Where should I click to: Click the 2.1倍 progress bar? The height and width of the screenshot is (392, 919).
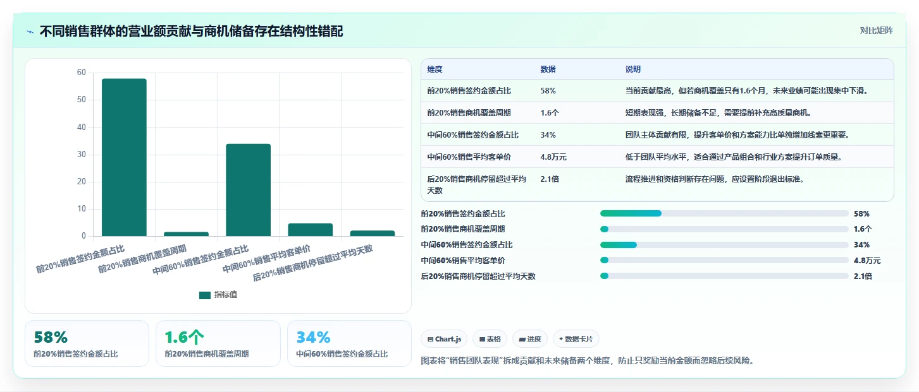coord(724,276)
